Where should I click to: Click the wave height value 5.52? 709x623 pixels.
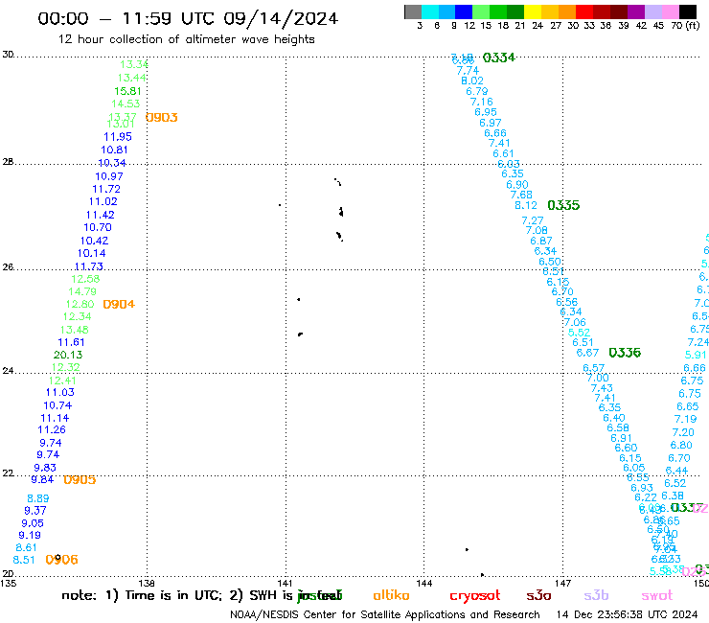click(579, 333)
